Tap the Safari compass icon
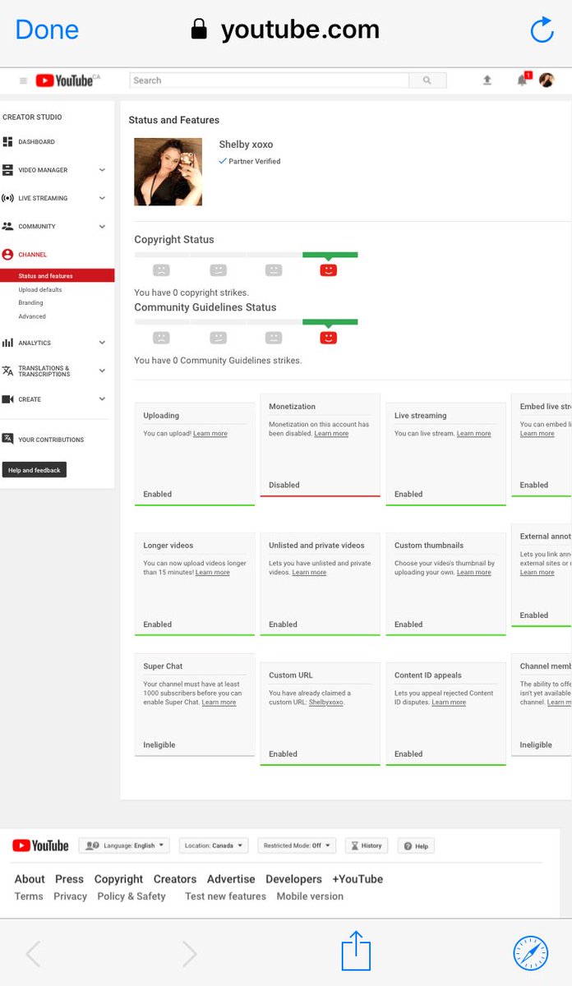The height and width of the screenshot is (986, 572). click(530, 953)
